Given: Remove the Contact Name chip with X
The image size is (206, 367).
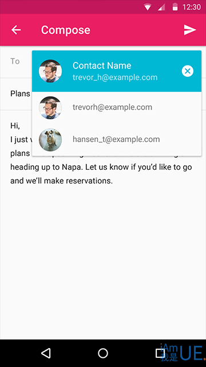Looking at the screenshot, I should [188, 71].
